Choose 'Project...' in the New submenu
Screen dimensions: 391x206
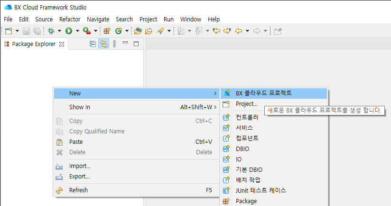pos(246,103)
